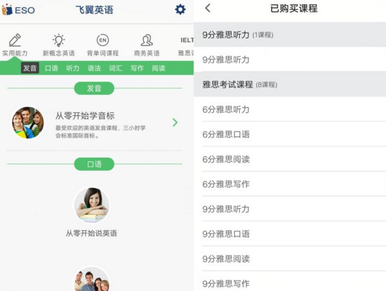Open the 6分雅思听力 course row

pyautogui.click(x=289, y=109)
